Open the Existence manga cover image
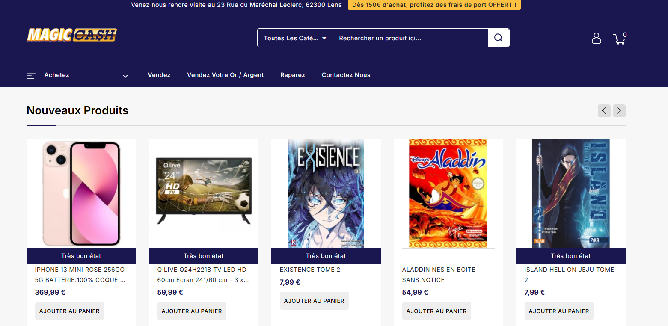The height and width of the screenshot is (326, 668). pyautogui.click(x=326, y=193)
